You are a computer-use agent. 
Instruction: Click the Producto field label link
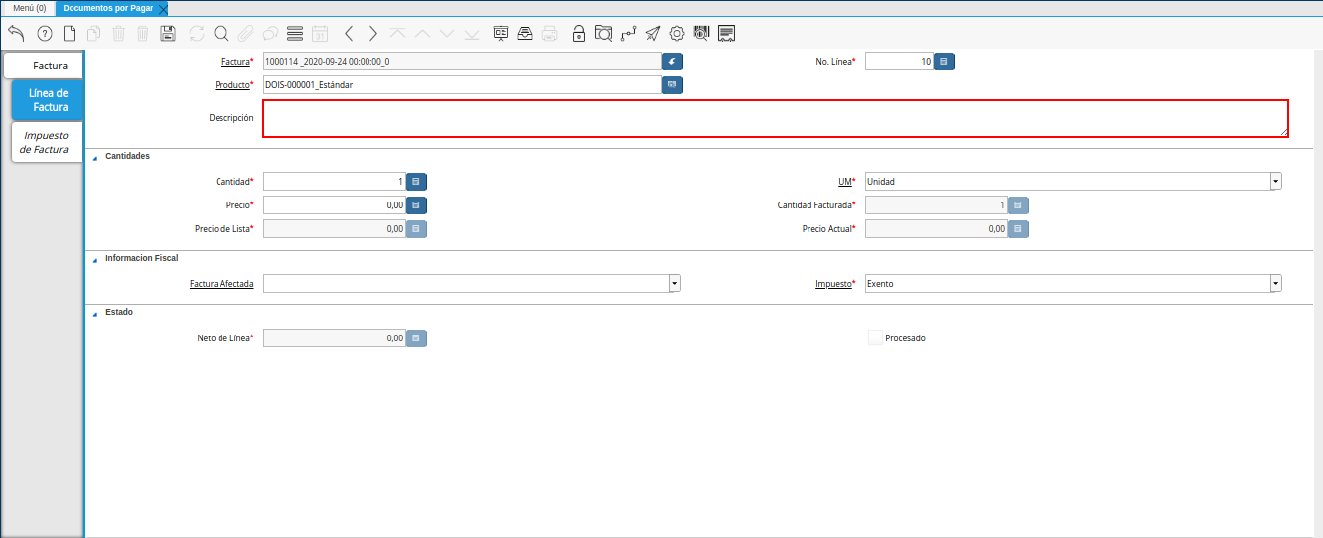coord(232,85)
